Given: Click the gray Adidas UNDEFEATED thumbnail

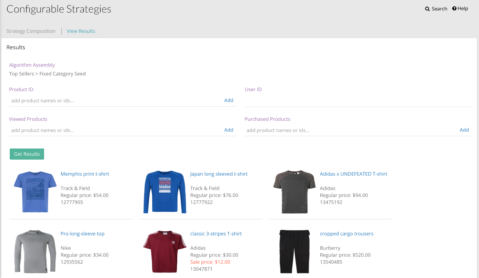Looking at the screenshot, I should pos(294,191).
